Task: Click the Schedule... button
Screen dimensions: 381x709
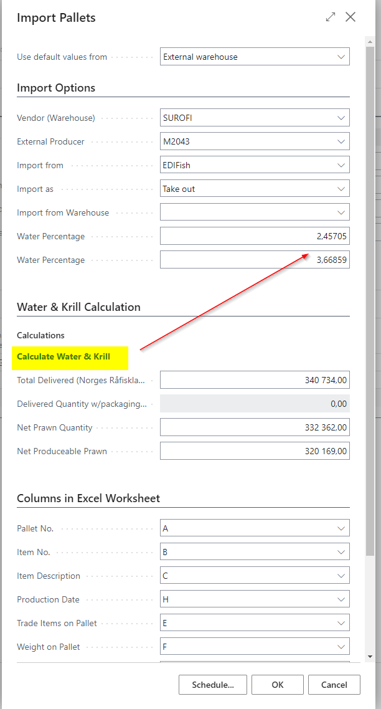Action: 213,685
